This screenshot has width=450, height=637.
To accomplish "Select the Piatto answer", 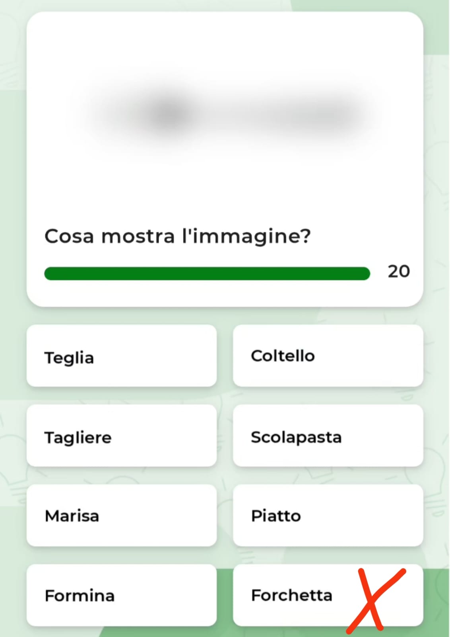I will click(x=328, y=516).
